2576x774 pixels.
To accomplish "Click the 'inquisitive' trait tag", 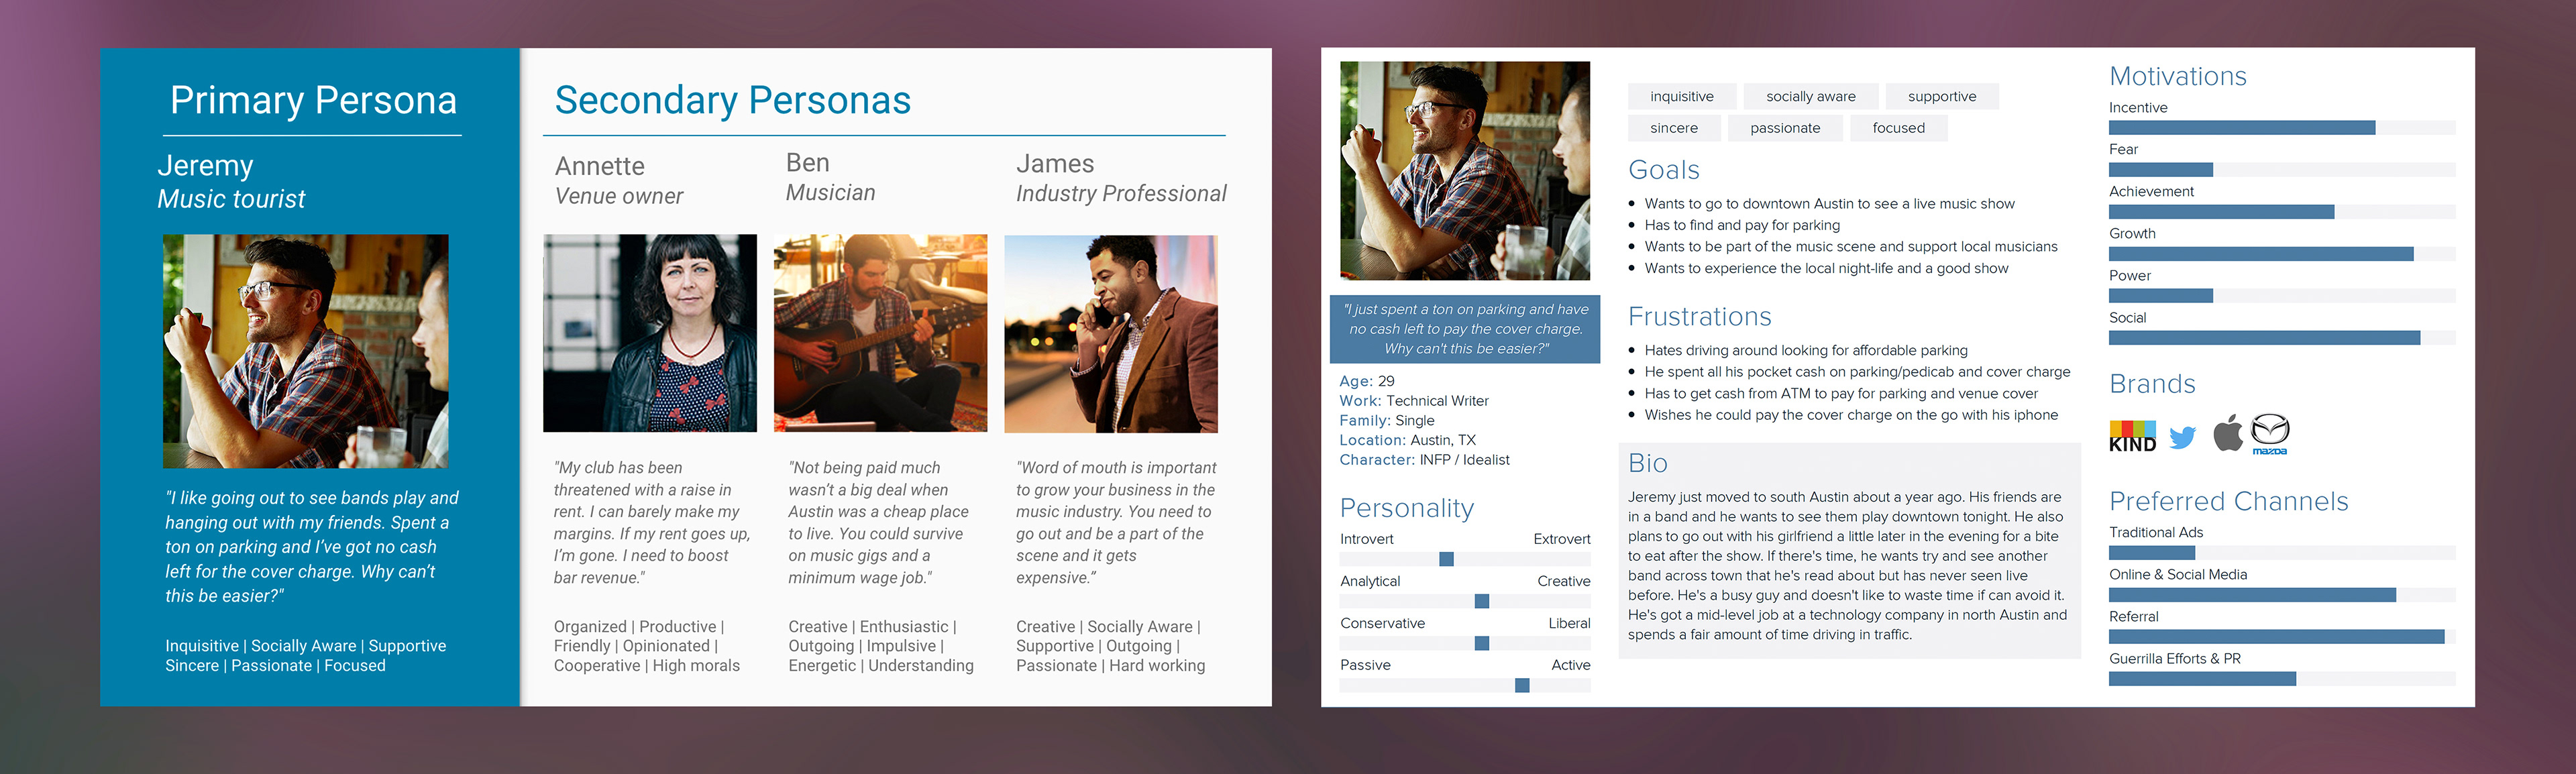I will tap(1681, 97).
